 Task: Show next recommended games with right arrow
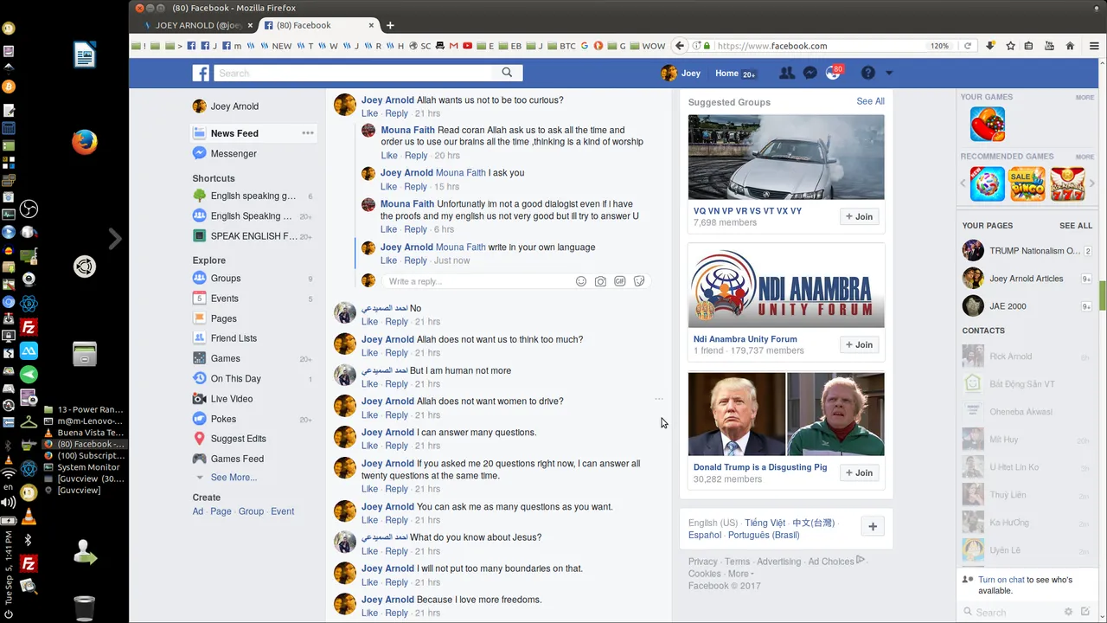1092,183
